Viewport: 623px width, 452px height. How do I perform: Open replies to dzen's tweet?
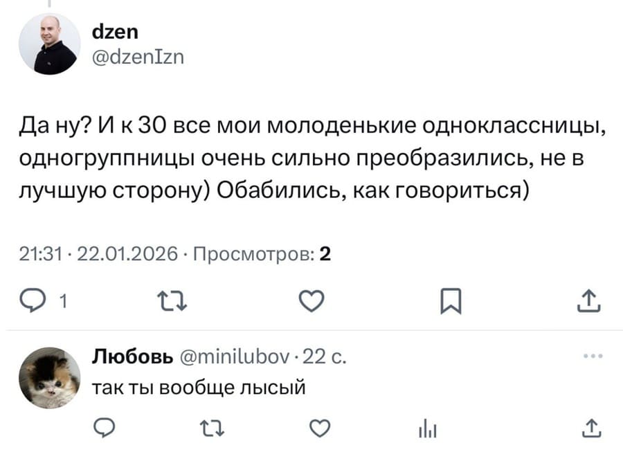[x=32, y=300]
